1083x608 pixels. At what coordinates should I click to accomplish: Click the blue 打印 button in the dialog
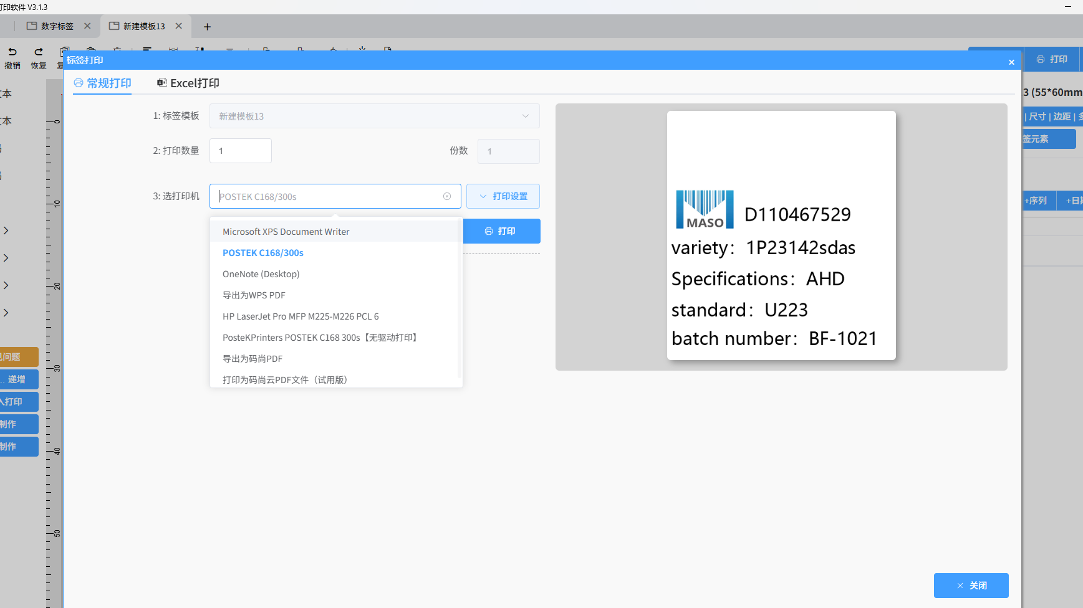click(x=501, y=231)
